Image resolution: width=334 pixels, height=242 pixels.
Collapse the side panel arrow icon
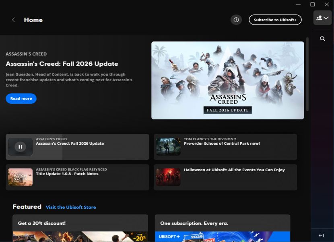coord(321,236)
